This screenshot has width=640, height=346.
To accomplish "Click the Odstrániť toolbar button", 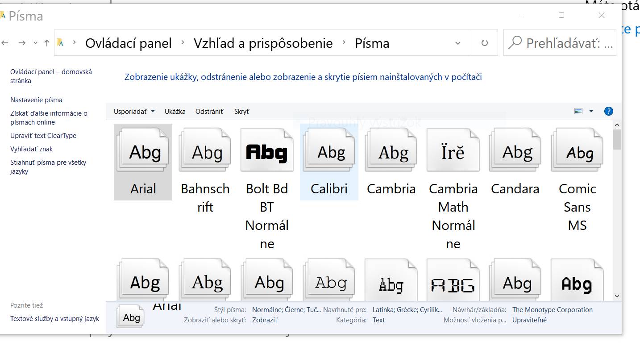I will coord(209,112).
